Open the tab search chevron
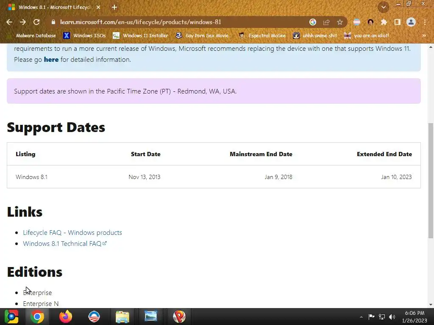Viewport: 434px width, 325px height. click(384, 7)
